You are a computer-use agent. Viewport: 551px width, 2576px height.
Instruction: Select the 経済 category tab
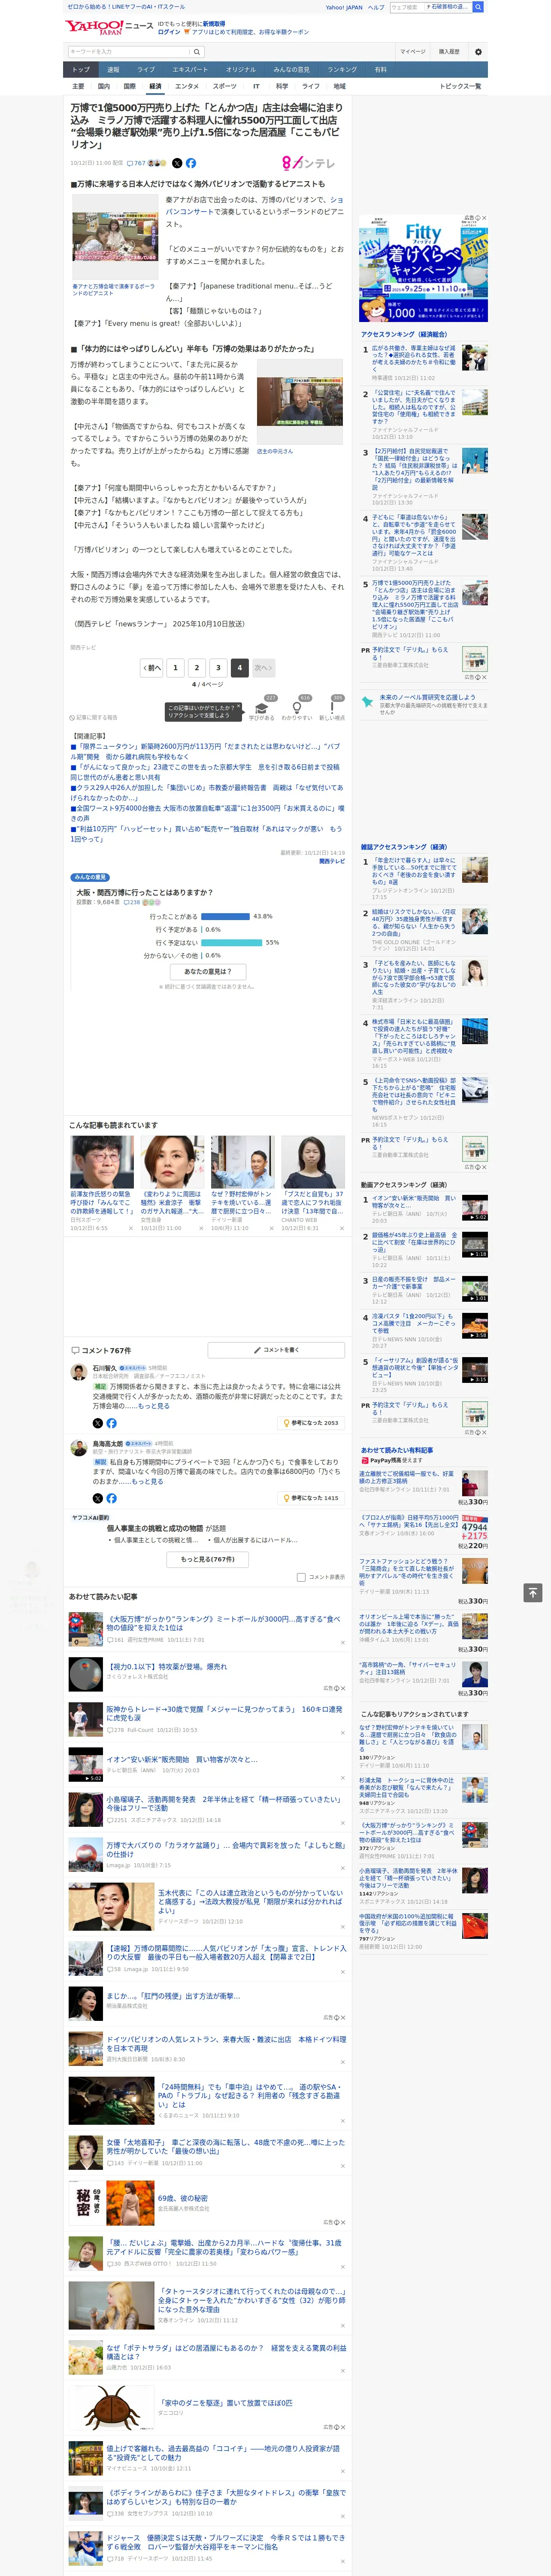click(155, 86)
